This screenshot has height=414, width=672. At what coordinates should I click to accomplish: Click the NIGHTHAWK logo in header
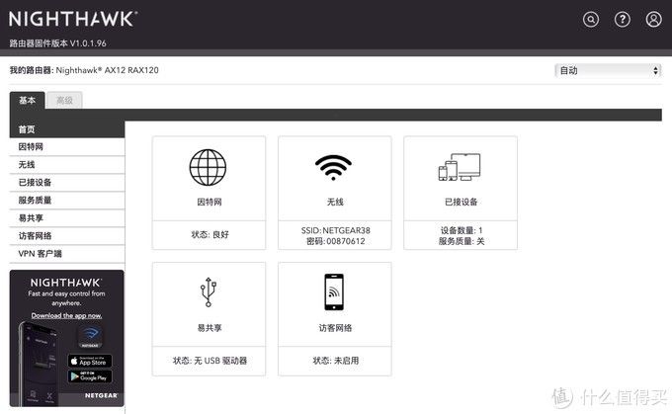pos(73,20)
